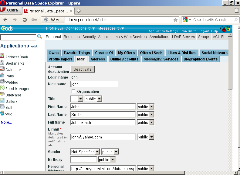Click the More... applications link

pyautogui.click(x=6, y=122)
